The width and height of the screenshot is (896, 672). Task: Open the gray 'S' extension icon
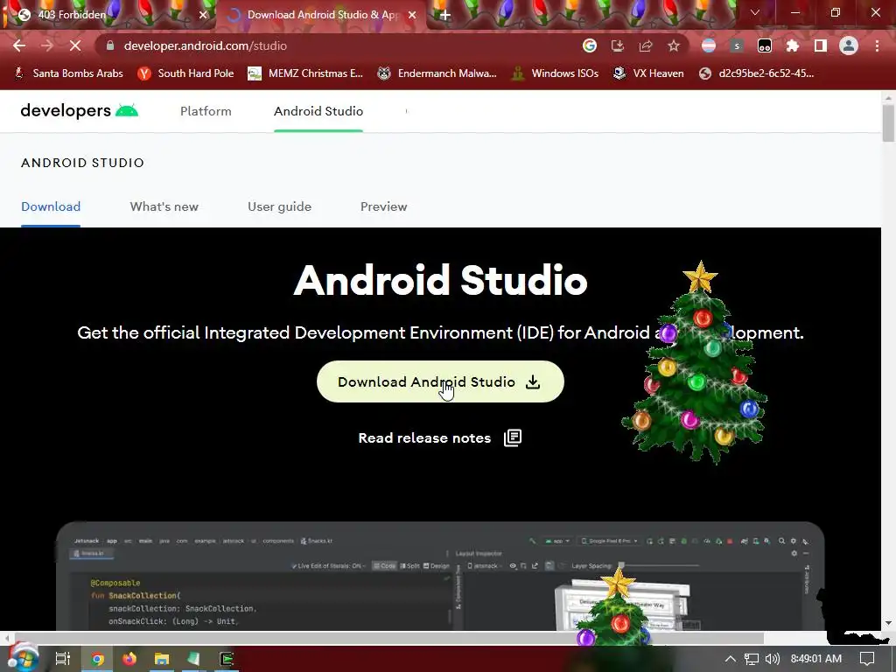tap(737, 45)
